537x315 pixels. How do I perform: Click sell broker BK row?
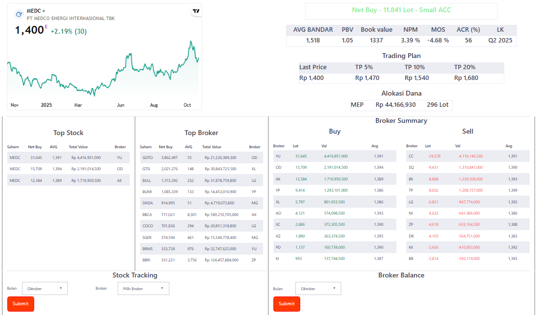(468, 179)
